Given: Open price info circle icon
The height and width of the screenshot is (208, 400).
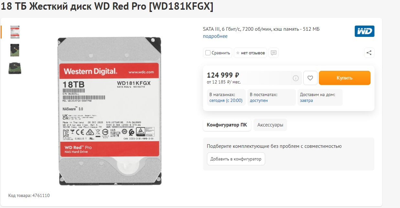Looking at the screenshot, I should (296, 78).
